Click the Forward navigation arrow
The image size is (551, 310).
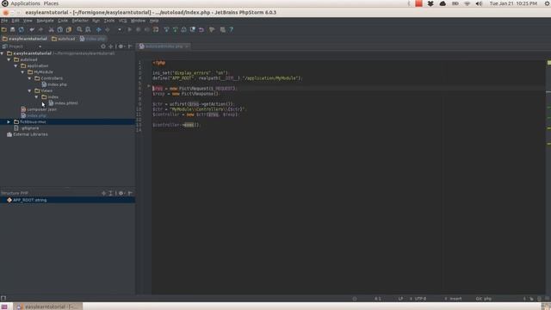click(108, 29)
